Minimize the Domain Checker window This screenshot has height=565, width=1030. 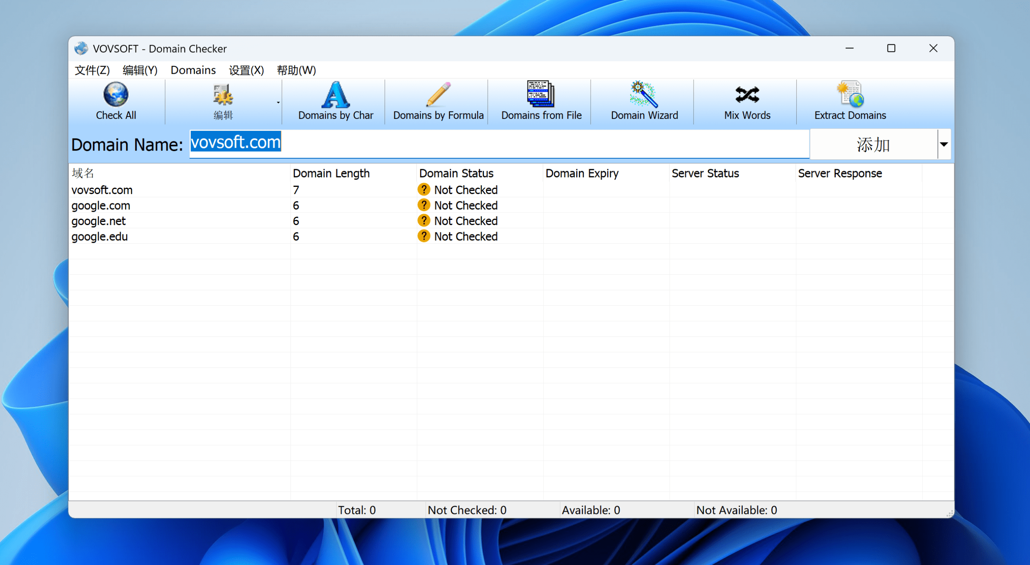click(849, 48)
